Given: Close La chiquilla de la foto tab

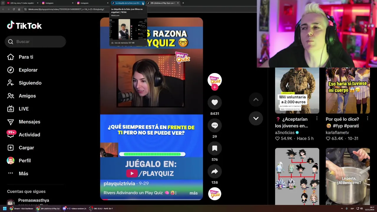Looking at the screenshot, I should click(x=143, y=3).
